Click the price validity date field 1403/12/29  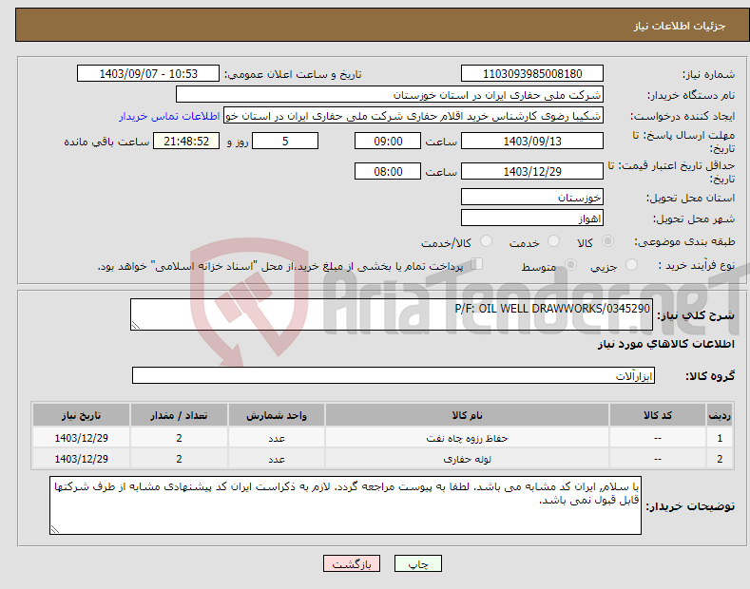532,171
